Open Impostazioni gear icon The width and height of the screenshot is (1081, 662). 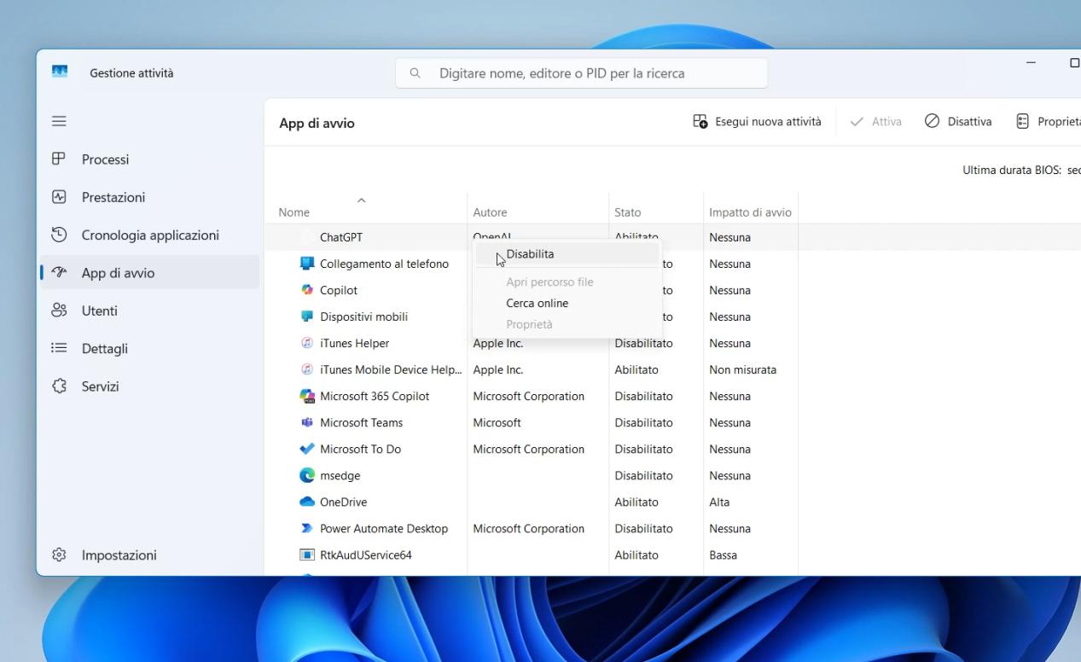pyautogui.click(x=59, y=555)
